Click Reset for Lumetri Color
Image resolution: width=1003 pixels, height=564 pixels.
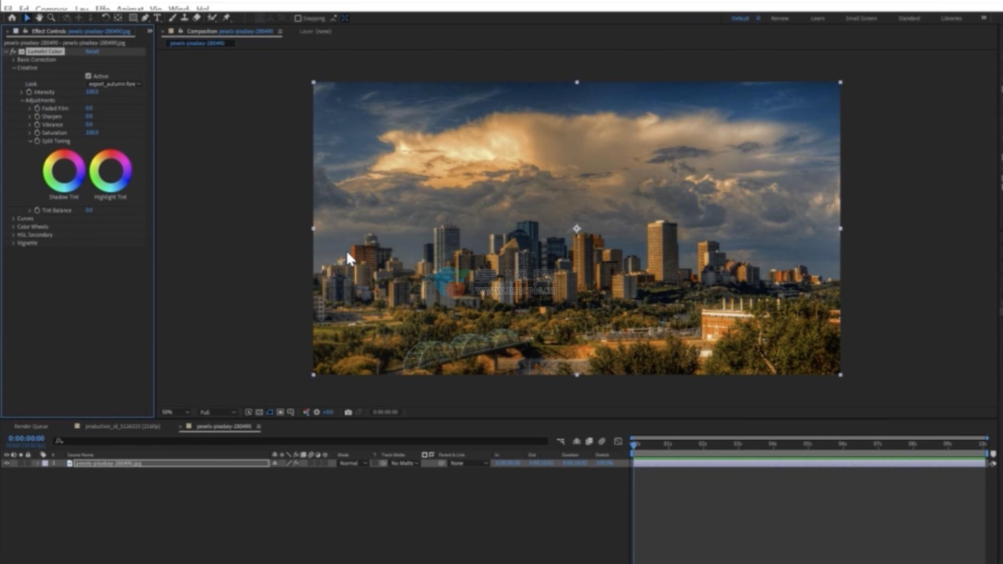92,51
